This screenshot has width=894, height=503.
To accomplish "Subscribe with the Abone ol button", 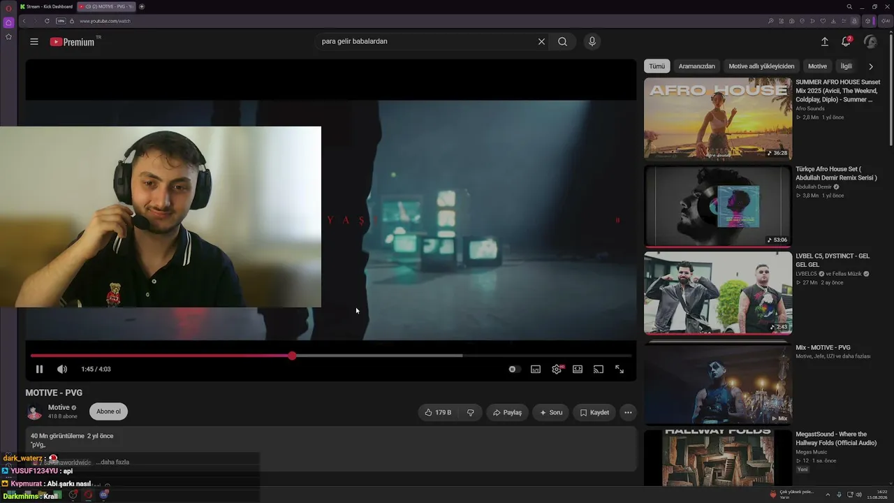I will [108, 411].
